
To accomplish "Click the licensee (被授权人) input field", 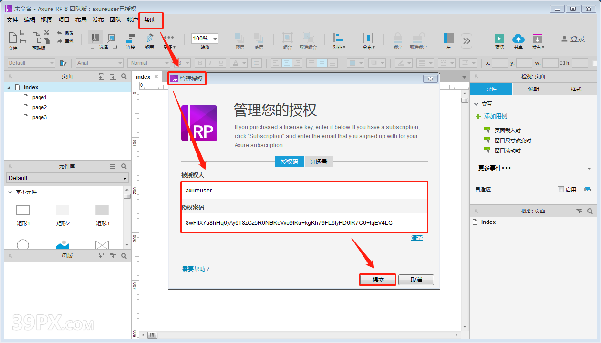I will [x=304, y=190].
